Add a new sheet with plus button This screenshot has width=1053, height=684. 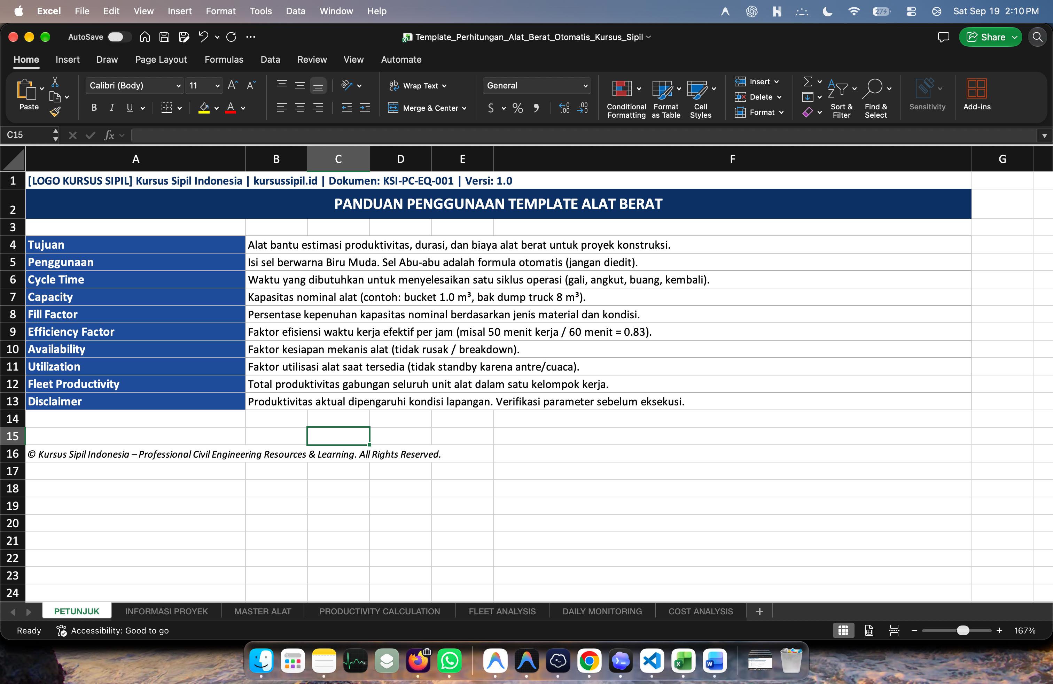point(760,612)
